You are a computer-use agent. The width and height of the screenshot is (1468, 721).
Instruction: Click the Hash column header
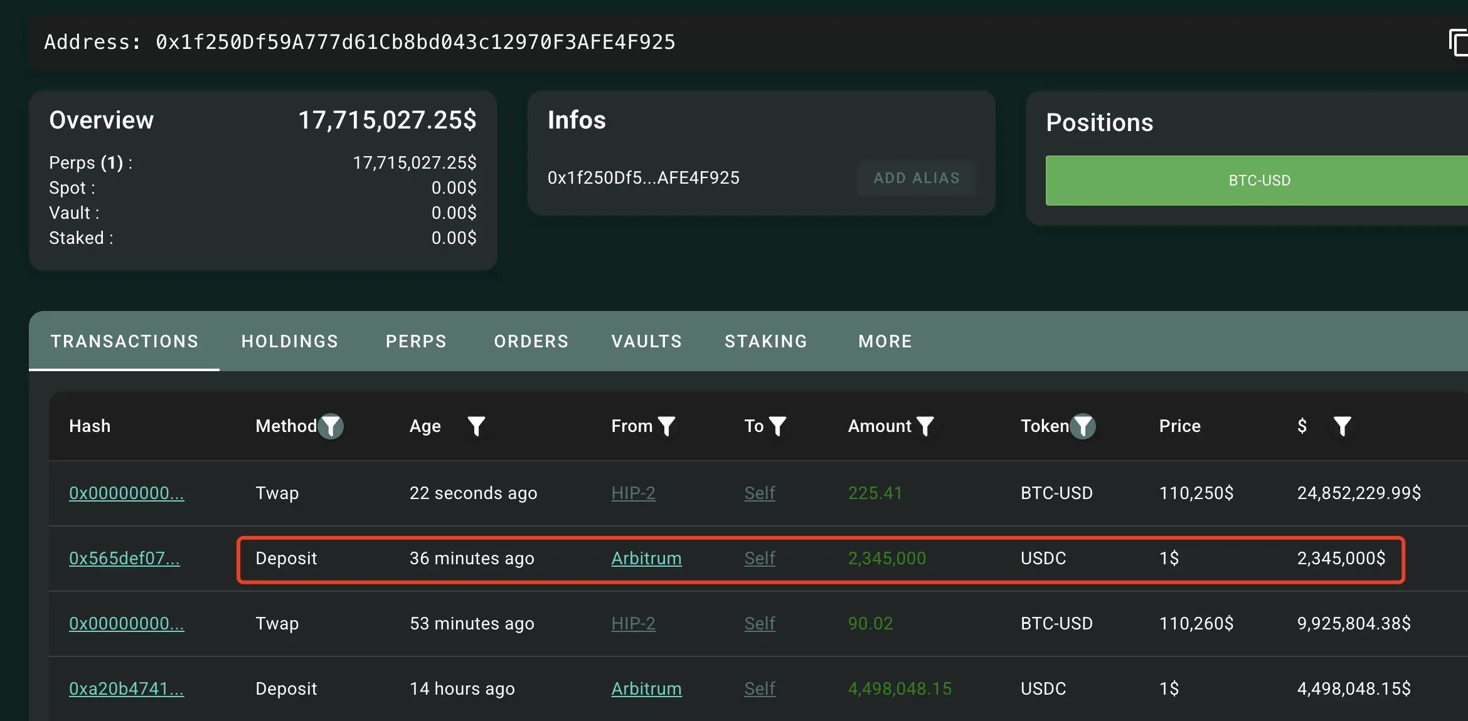90,426
